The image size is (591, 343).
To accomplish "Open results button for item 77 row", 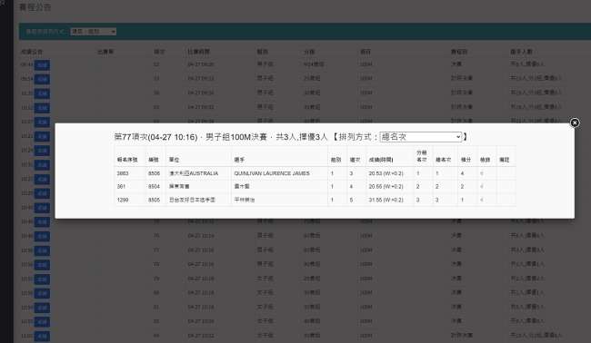I will [x=42, y=250].
